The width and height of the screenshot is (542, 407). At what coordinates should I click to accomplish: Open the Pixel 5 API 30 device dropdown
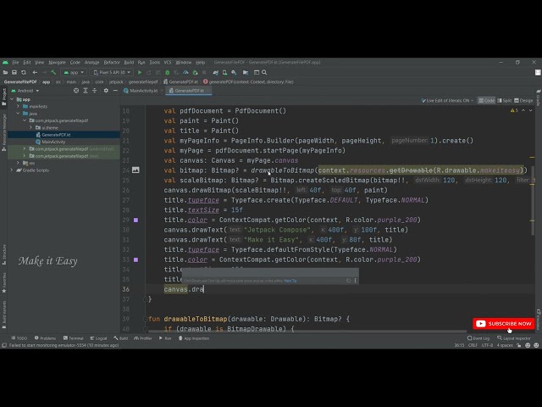[112, 72]
